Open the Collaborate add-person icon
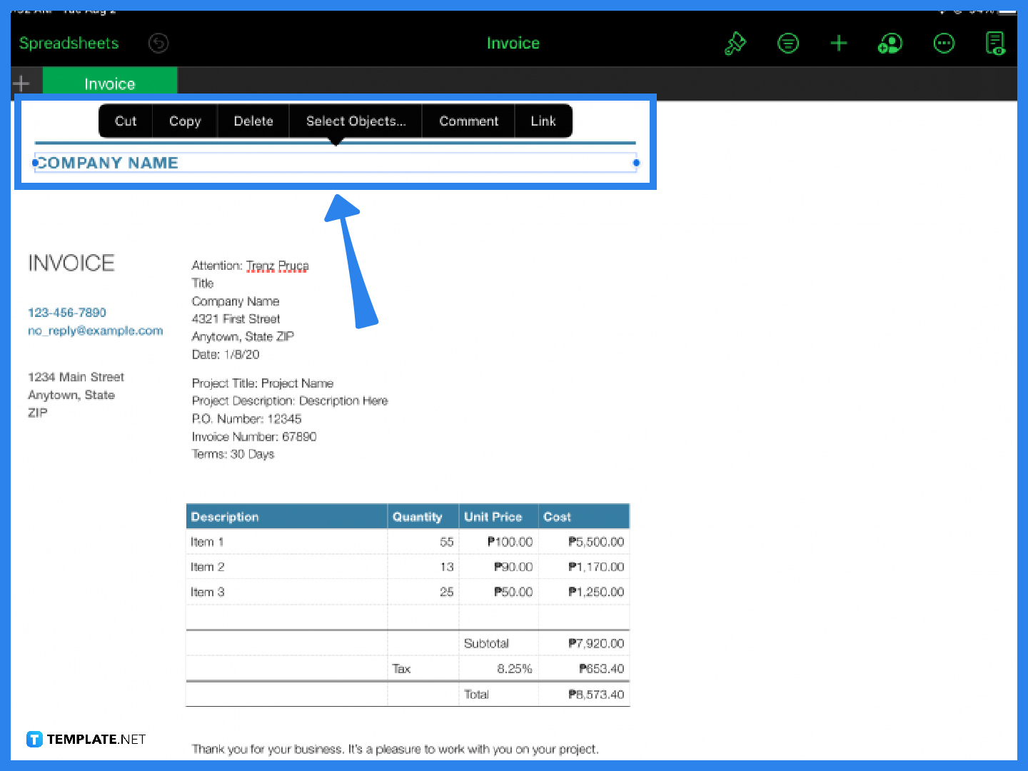The image size is (1028, 771). (890, 43)
